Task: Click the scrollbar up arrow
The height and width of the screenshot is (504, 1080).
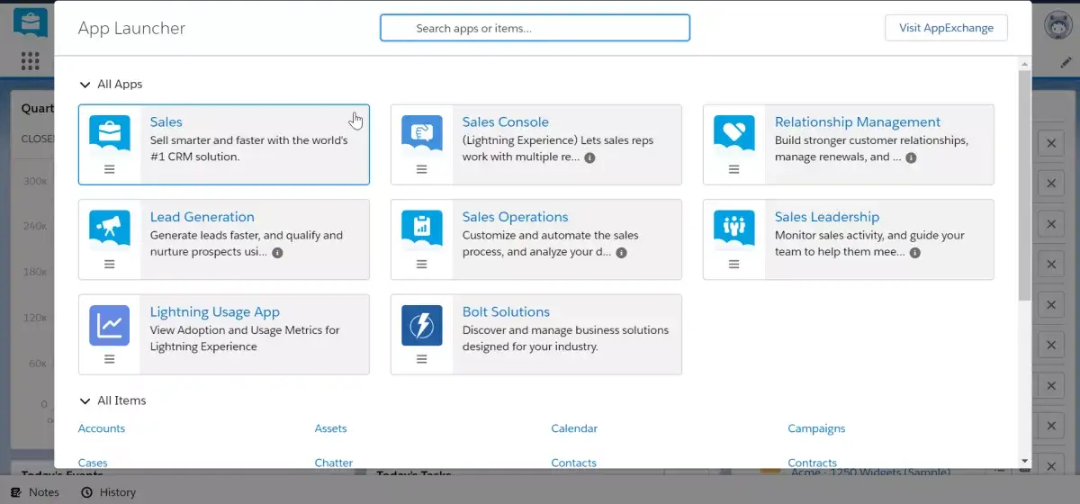Action: click(1024, 63)
